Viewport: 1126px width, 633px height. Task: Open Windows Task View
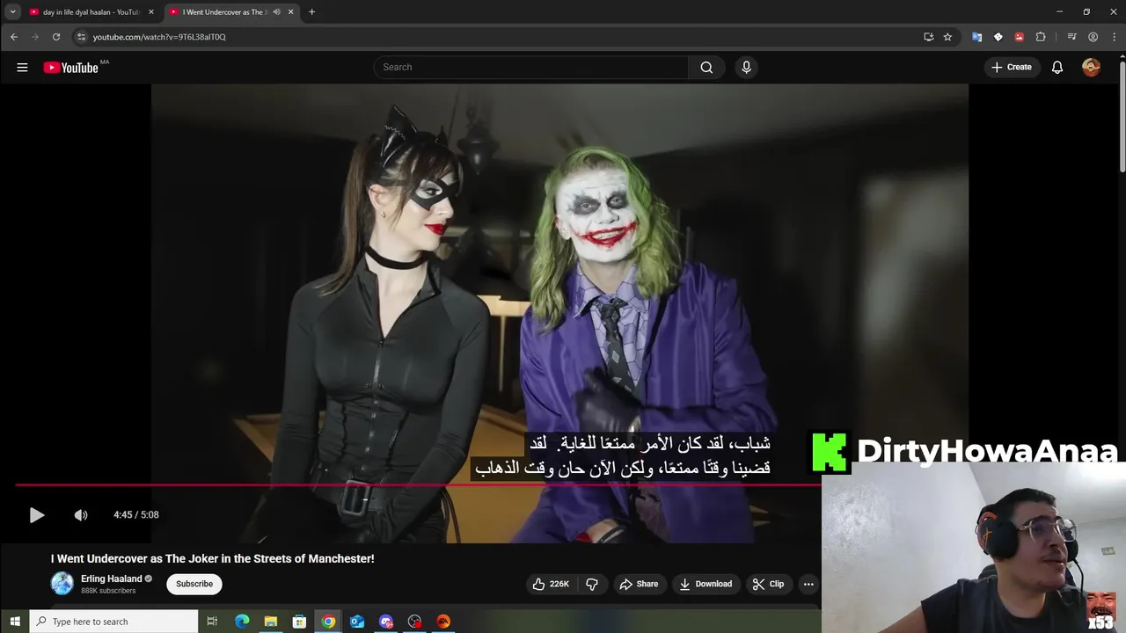click(x=212, y=622)
